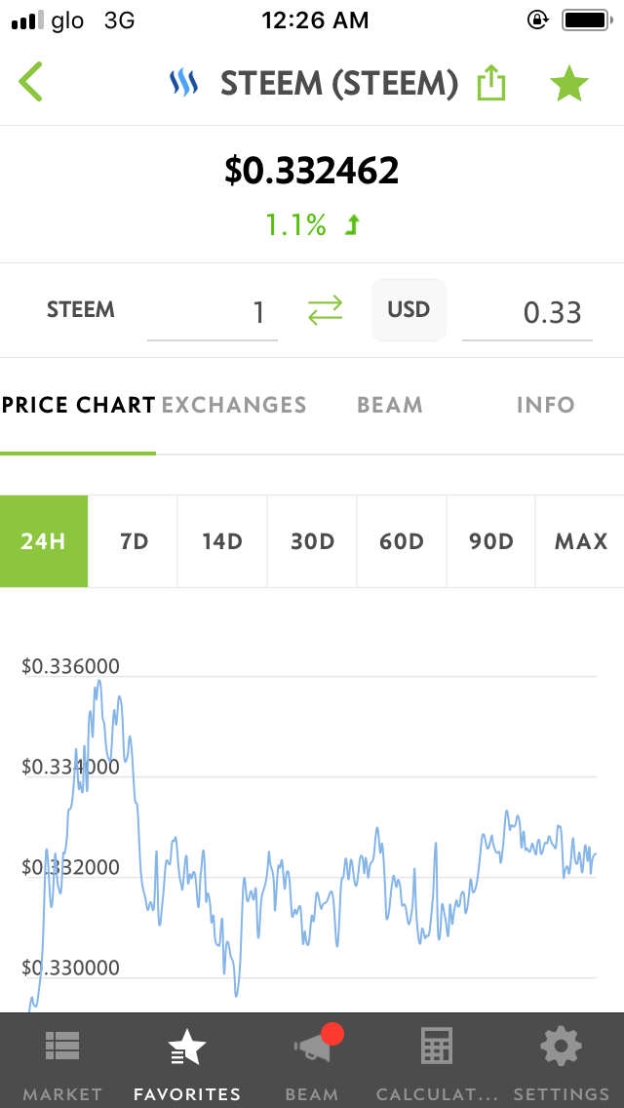The image size is (624, 1108).
Task: Open the USD currency selector
Action: click(x=409, y=310)
